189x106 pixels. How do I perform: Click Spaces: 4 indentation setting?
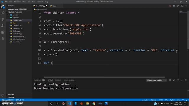154,100
